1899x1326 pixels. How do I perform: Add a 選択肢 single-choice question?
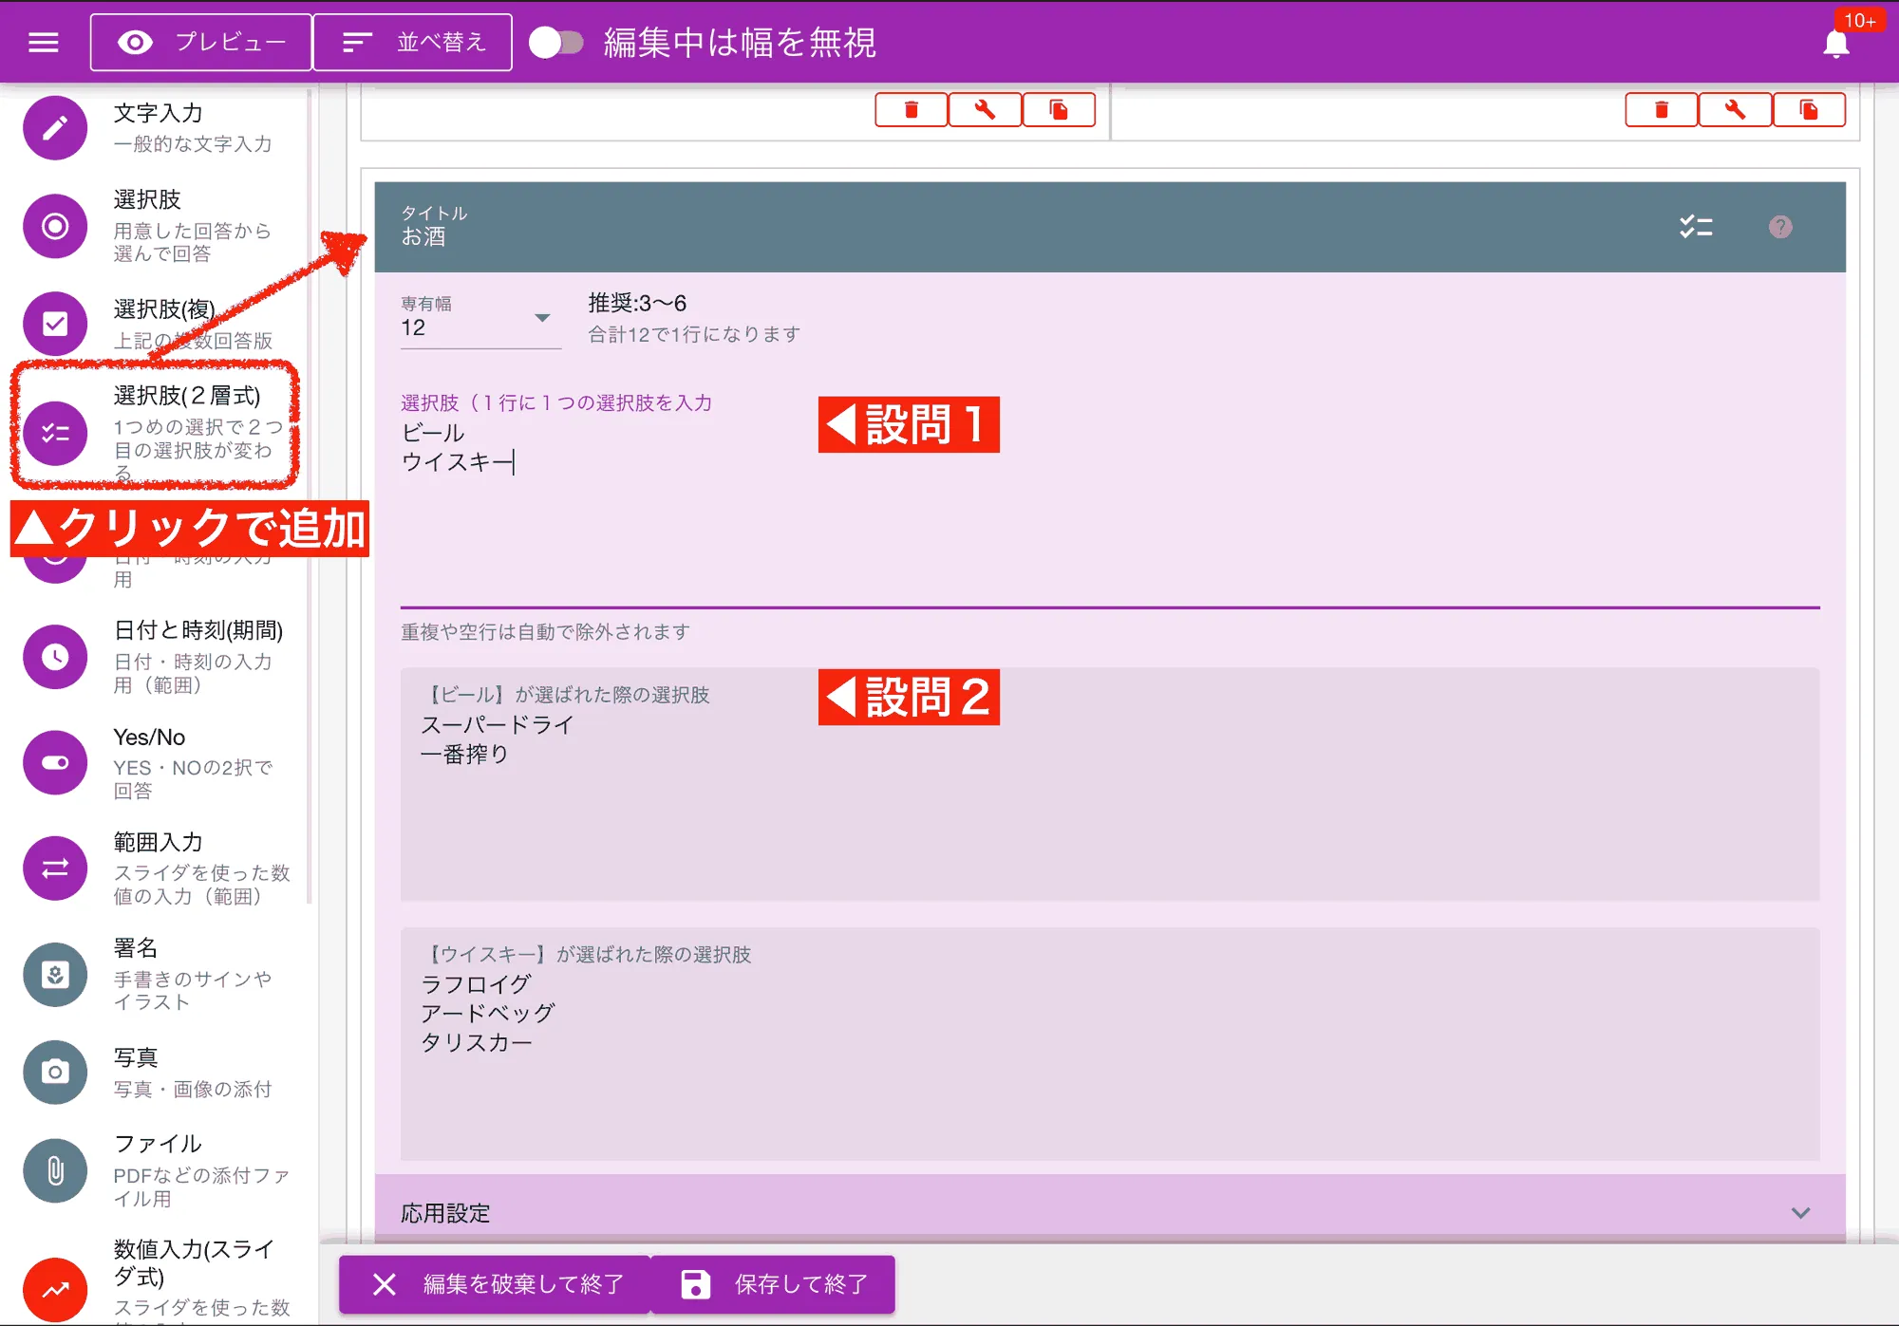pos(54,226)
